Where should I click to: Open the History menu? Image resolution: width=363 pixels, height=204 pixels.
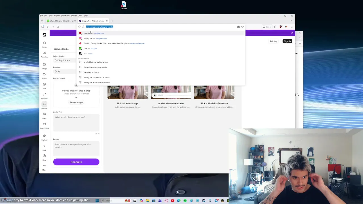(x=57, y=16)
